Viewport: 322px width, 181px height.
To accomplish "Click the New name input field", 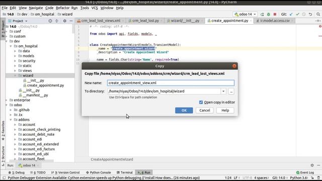I will coord(171,83).
